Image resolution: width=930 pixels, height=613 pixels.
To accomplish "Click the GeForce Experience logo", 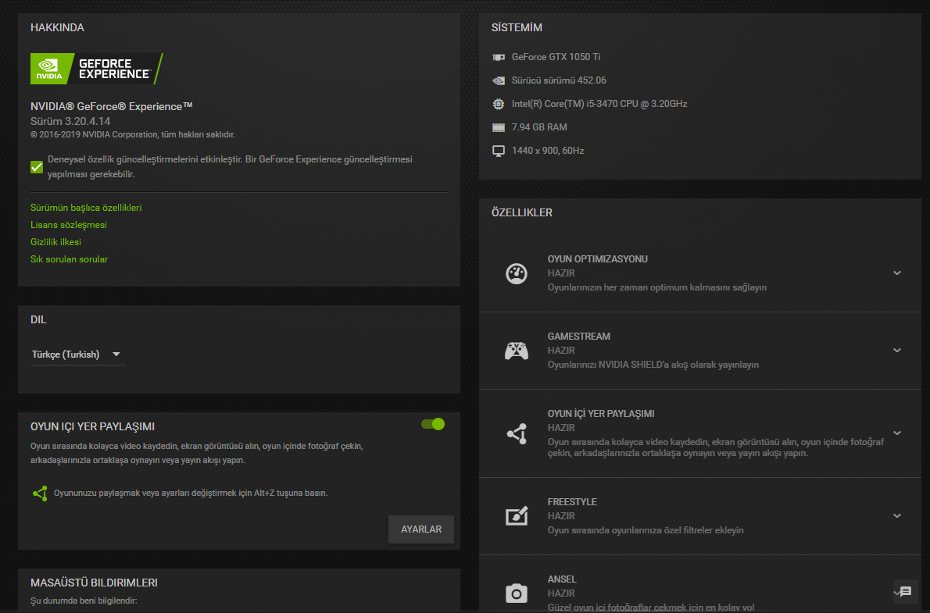I will point(97,69).
